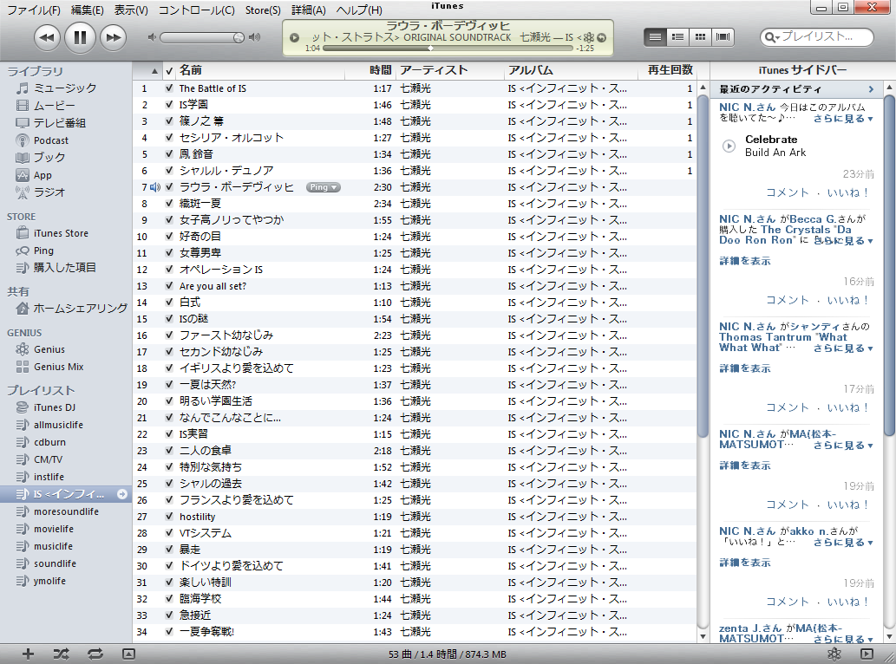Expand さらに見る on 今日はこのアルバム post
The width and height of the screenshot is (896, 664).
[843, 119]
